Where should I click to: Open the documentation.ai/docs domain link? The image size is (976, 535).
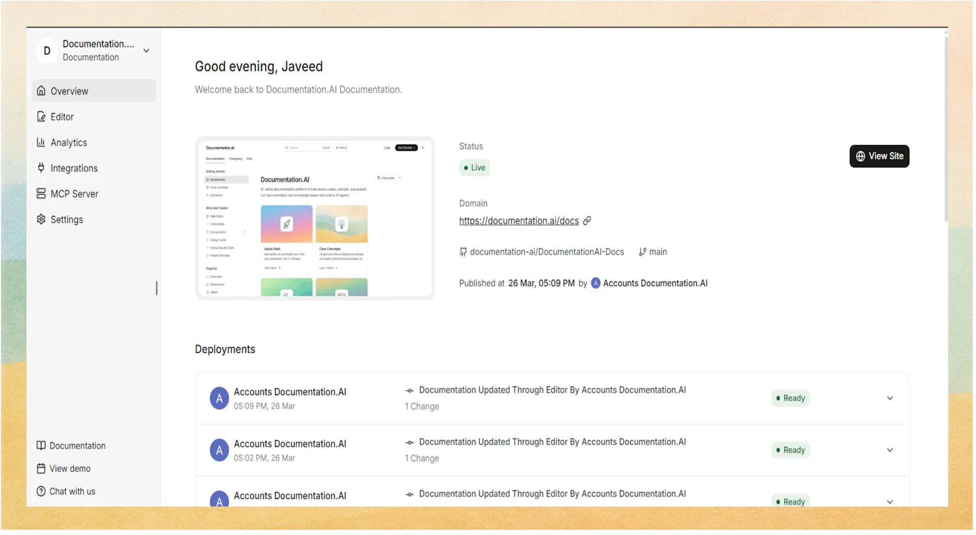point(519,221)
